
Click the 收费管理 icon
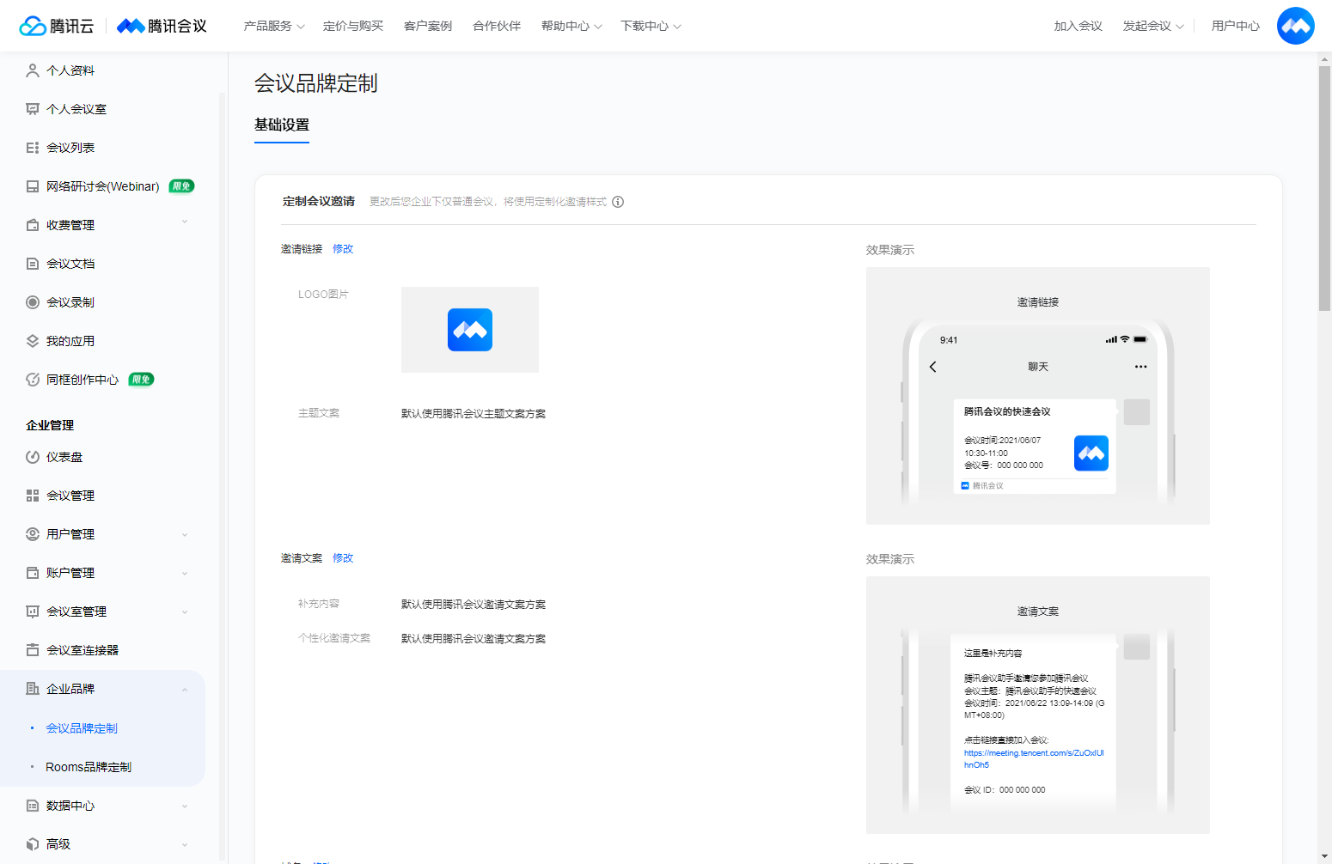pyautogui.click(x=33, y=225)
